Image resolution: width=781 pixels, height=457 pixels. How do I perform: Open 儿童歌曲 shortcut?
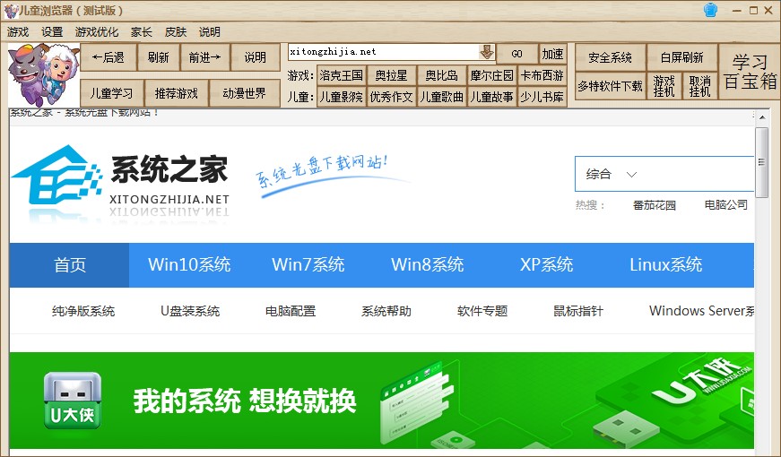pos(442,97)
